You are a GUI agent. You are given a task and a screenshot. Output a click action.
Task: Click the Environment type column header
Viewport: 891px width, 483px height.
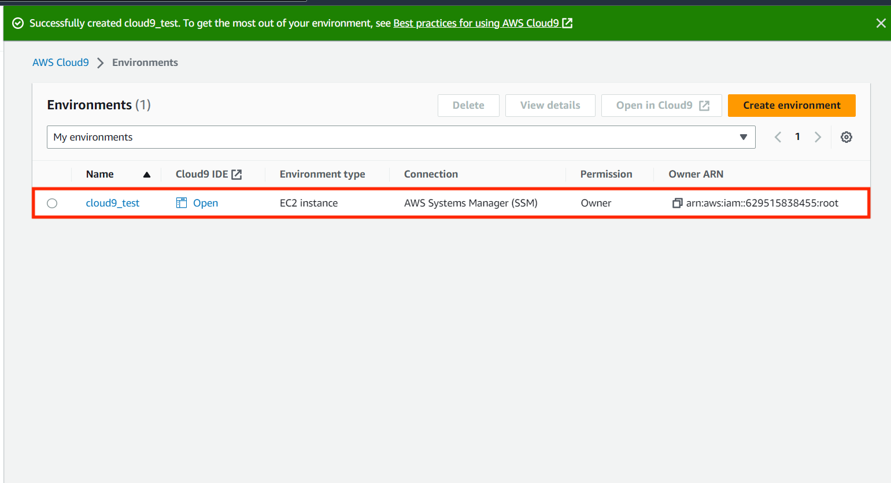pyautogui.click(x=322, y=174)
